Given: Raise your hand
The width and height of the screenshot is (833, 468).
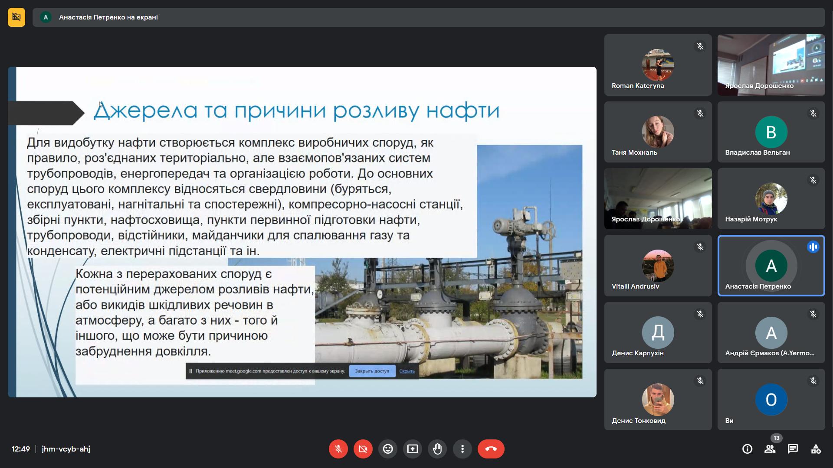Looking at the screenshot, I should tap(437, 449).
